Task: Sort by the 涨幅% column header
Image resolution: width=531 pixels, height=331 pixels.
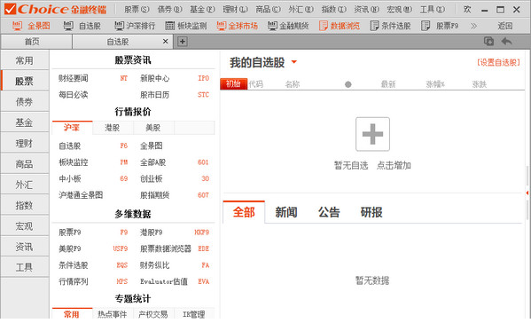Action: (435, 84)
